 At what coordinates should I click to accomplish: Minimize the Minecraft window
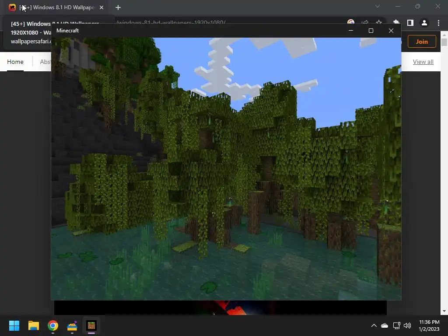(351, 31)
